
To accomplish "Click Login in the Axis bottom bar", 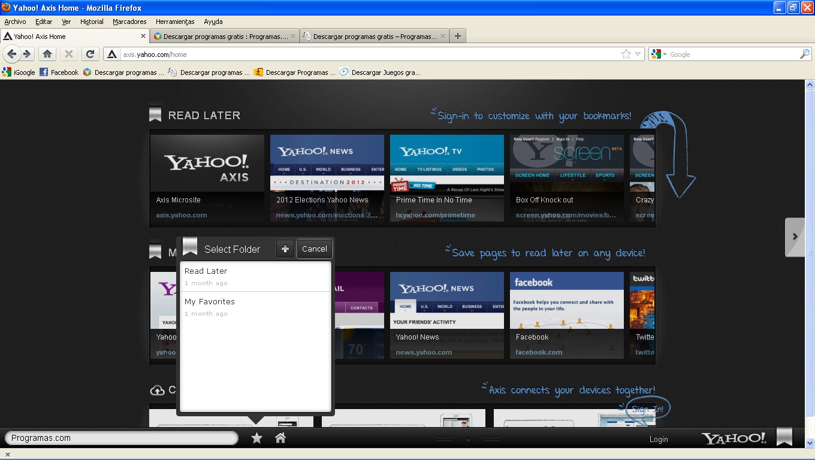I will coord(659,439).
